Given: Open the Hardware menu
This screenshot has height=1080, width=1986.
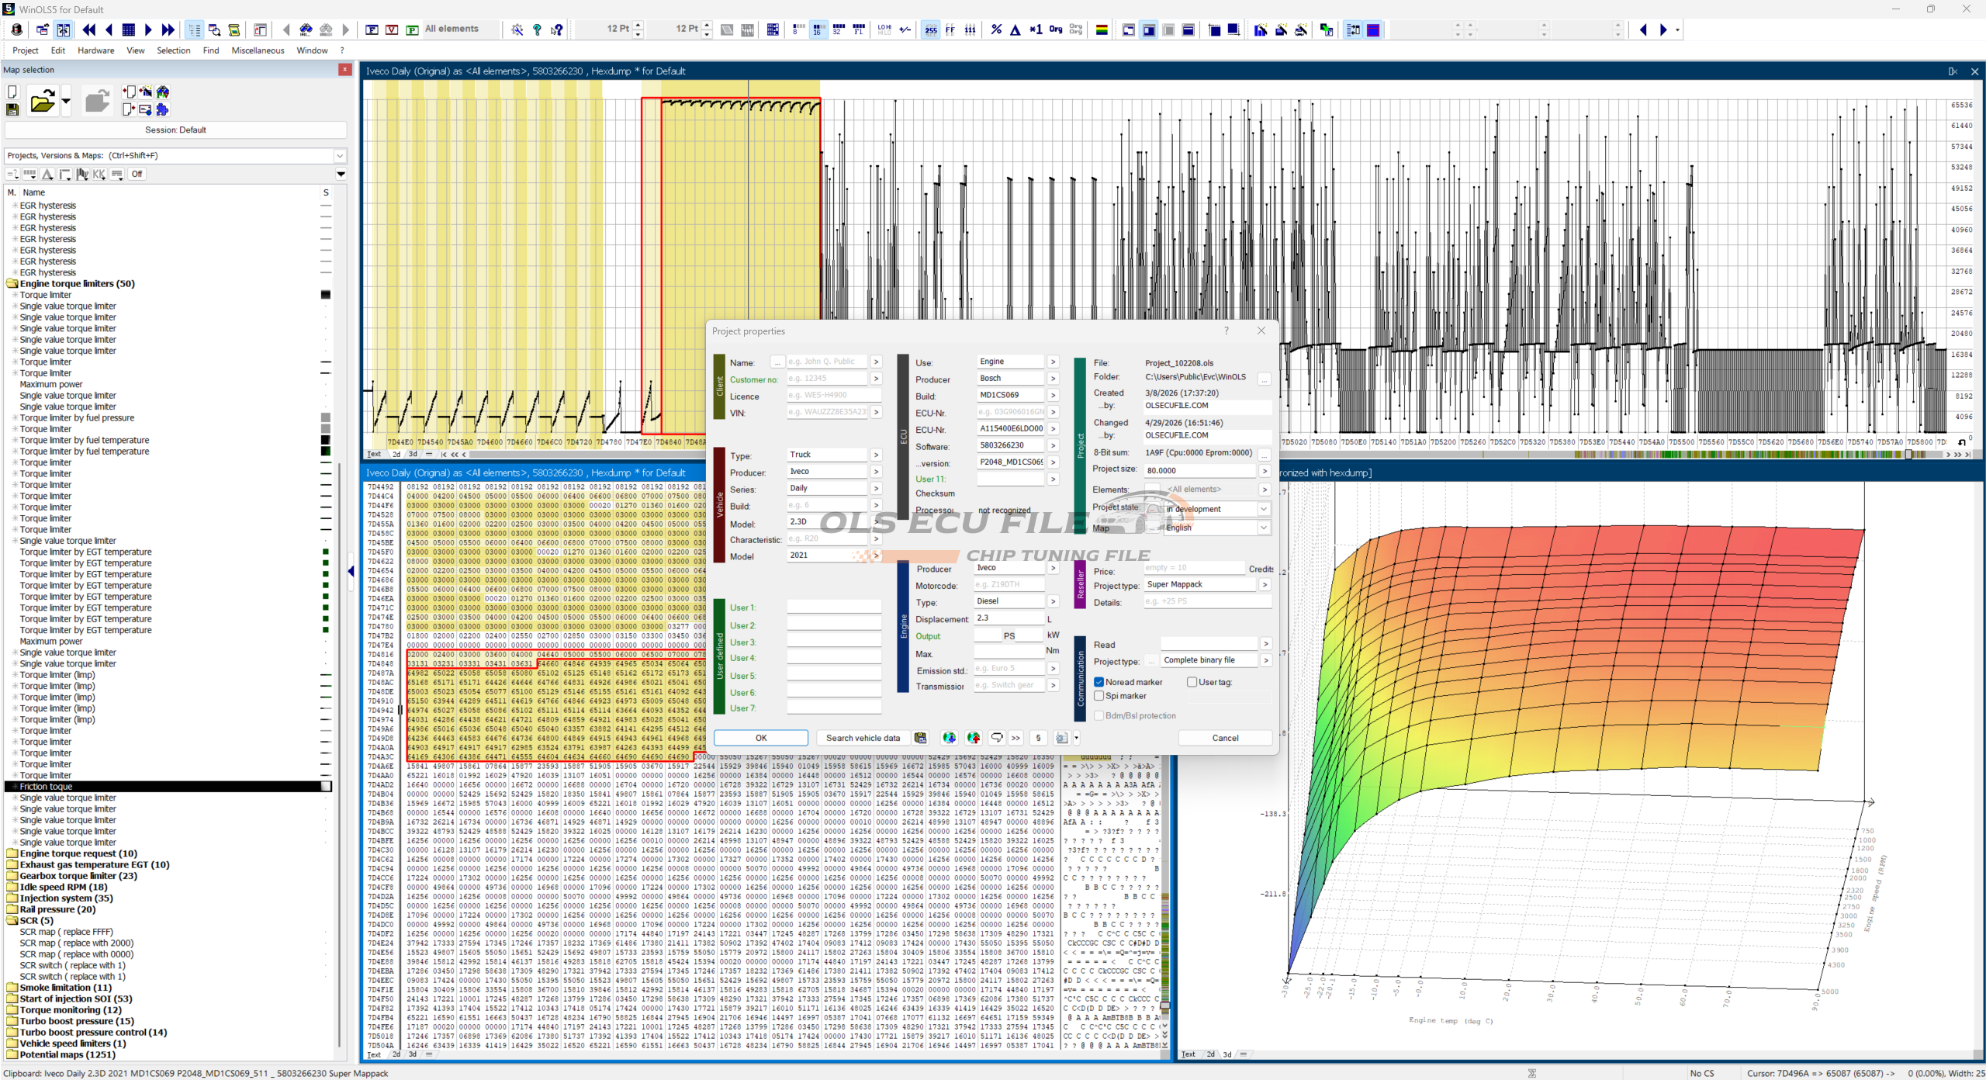Looking at the screenshot, I should click(x=95, y=50).
